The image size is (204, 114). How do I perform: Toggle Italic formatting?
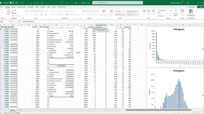(x=29, y=15)
